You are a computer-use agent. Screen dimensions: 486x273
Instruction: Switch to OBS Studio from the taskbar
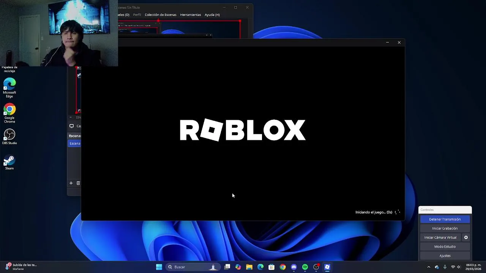tap(316, 267)
